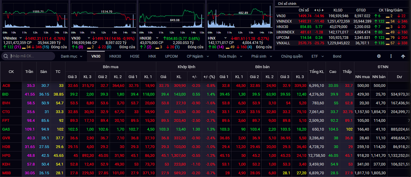Click the Sàn column header

[x=43, y=72]
